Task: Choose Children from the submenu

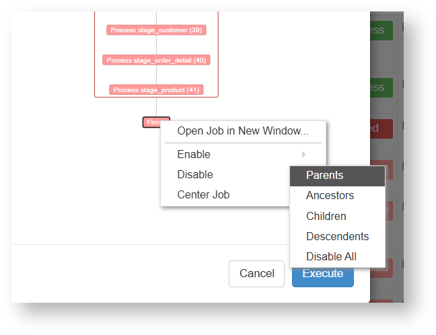Action: pos(326,217)
